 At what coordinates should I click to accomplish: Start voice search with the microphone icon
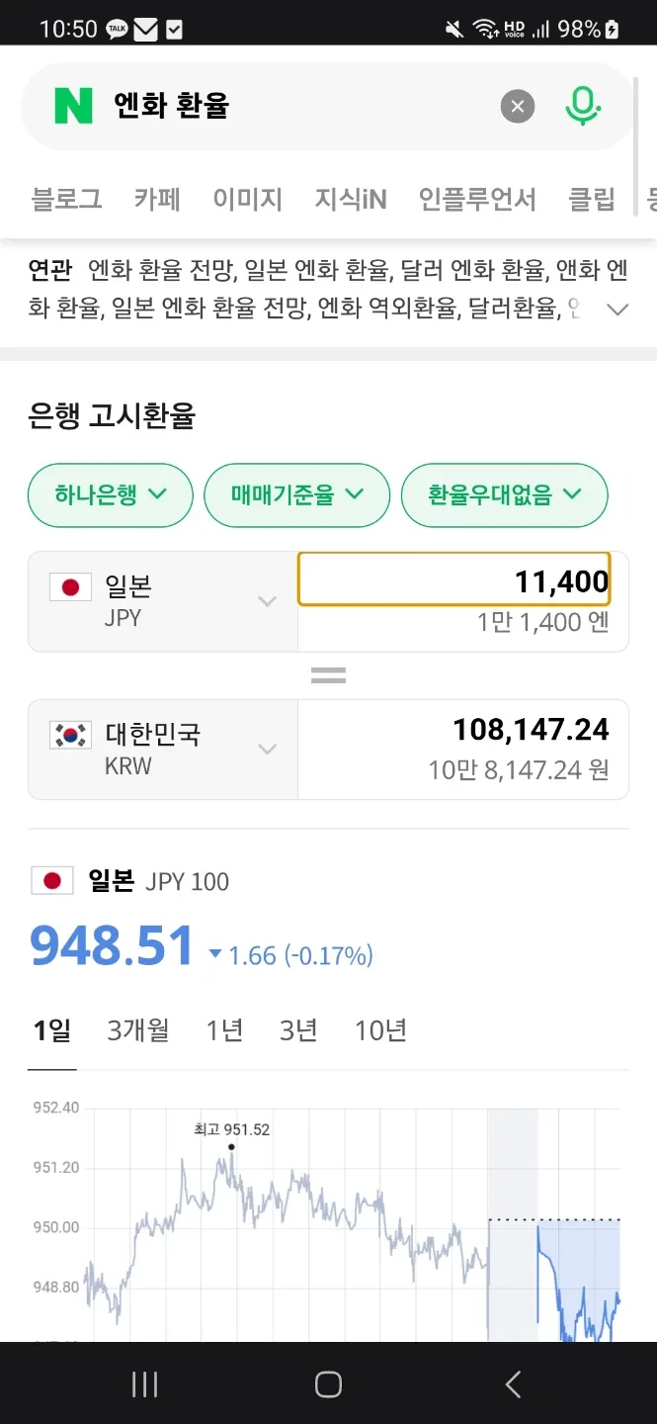(583, 106)
